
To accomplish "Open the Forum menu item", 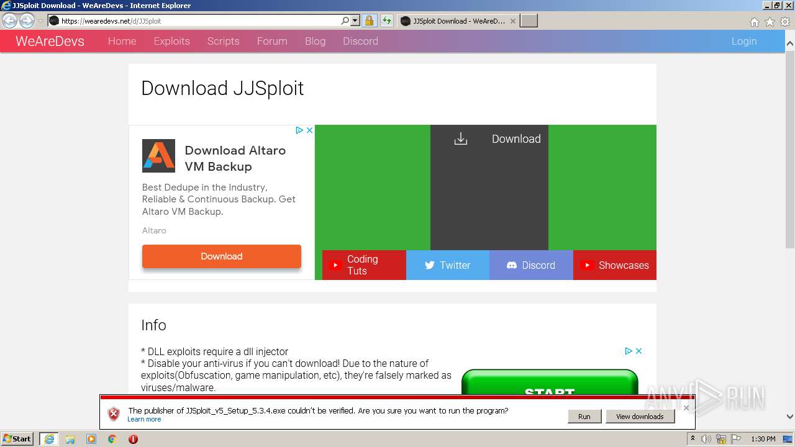I will (272, 41).
